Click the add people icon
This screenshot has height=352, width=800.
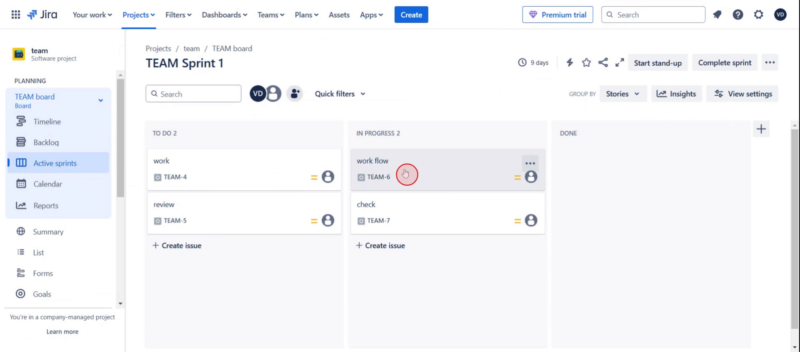point(295,93)
